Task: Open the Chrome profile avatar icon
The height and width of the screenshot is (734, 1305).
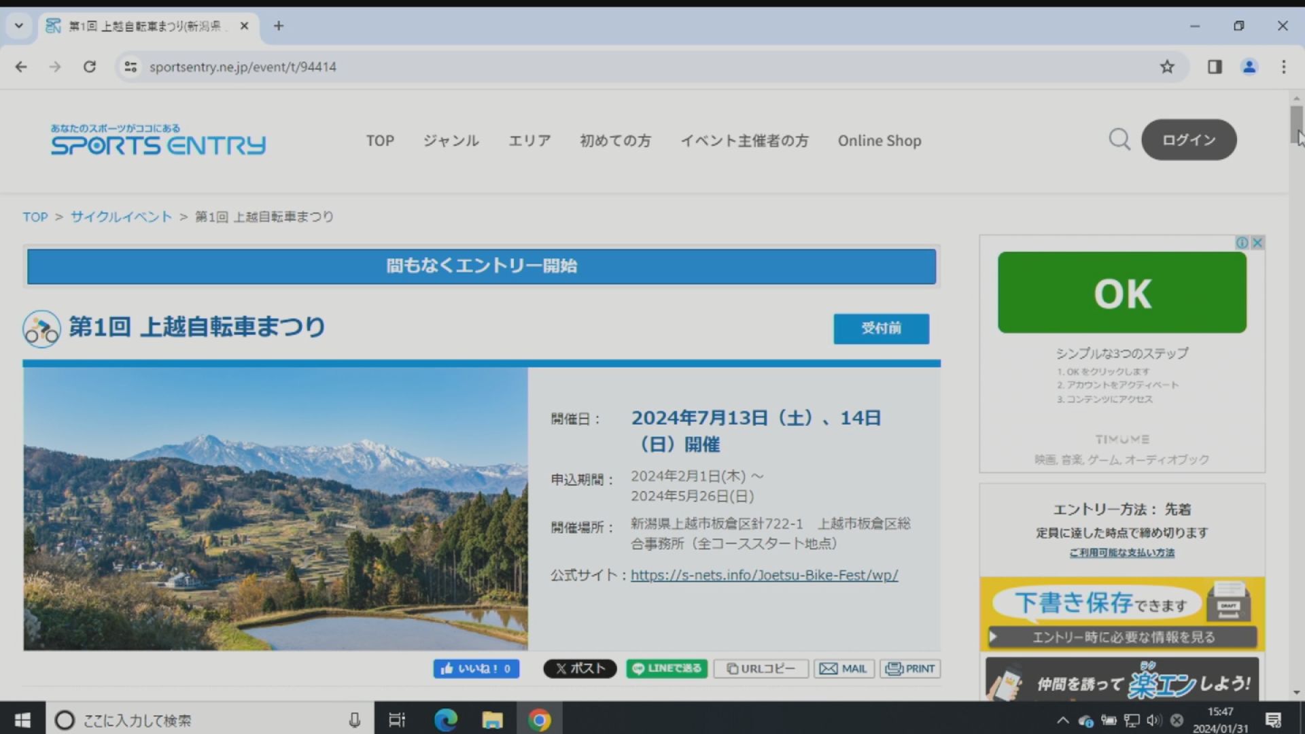Action: 1249,67
